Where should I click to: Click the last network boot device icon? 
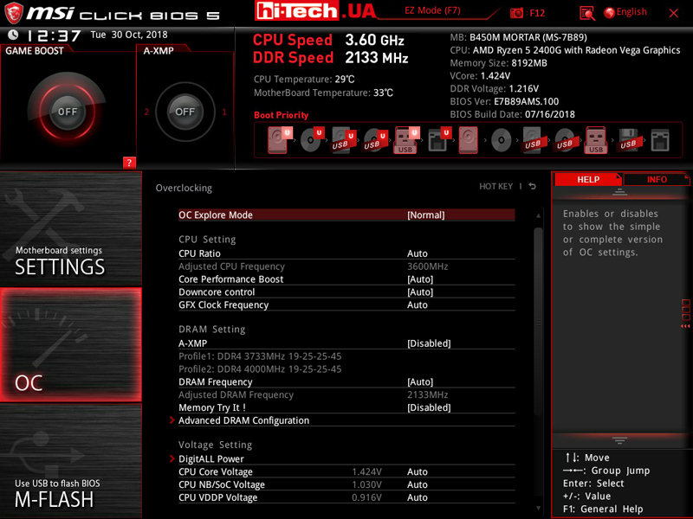point(660,140)
